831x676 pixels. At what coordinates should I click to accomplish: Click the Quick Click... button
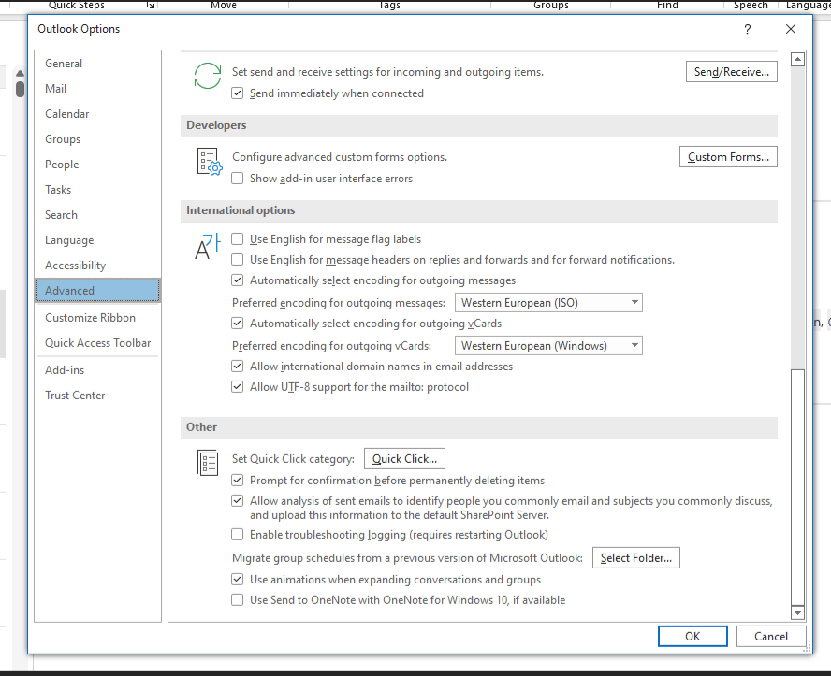coord(404,459)
